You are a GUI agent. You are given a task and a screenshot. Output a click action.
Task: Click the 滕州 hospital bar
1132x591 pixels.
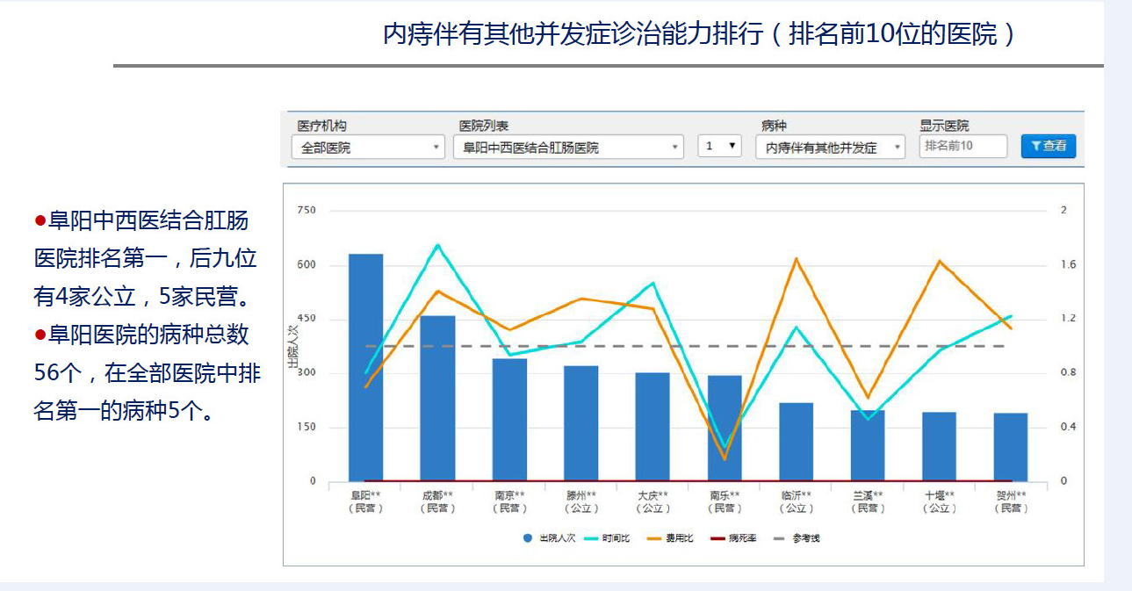[580, 423]
